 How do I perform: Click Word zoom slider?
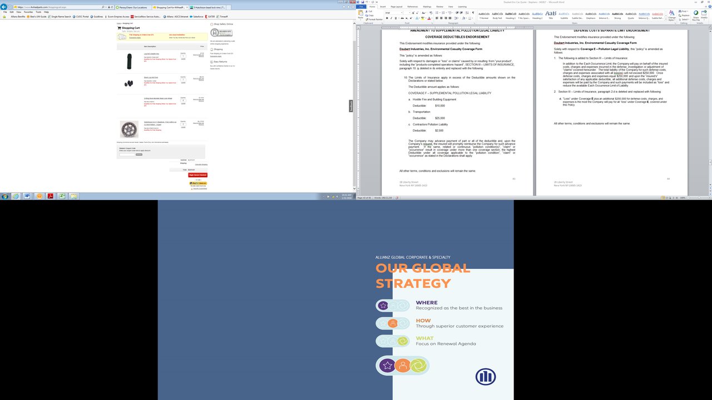coord(699,198)
